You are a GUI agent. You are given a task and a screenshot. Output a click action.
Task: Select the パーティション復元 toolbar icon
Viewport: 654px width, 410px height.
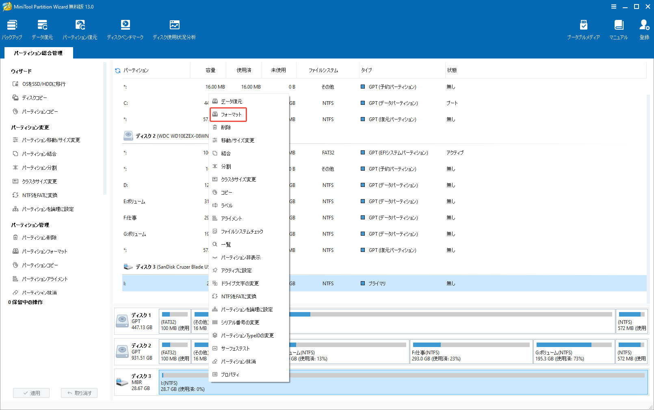[80, 28]
